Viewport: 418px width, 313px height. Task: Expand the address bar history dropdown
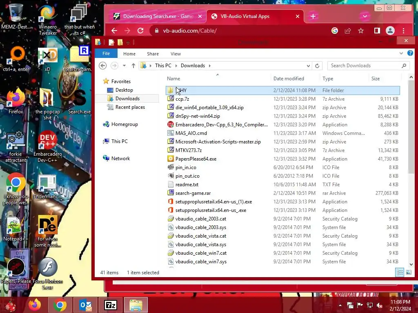click(x=308, y=66)
